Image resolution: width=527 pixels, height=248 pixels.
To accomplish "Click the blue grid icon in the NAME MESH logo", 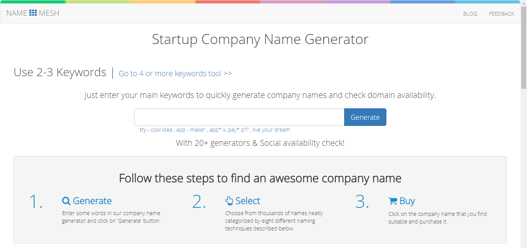I will pos(32,13).
